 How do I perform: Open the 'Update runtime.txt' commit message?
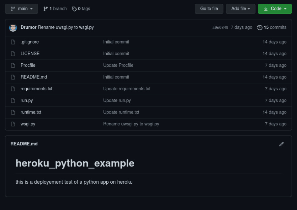tap(121, 112)
